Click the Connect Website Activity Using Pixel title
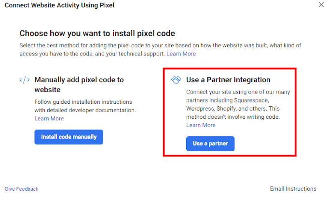 (x=59, y=5)
